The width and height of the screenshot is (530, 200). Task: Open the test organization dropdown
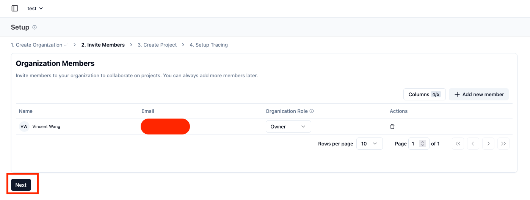tap(35, 8)
